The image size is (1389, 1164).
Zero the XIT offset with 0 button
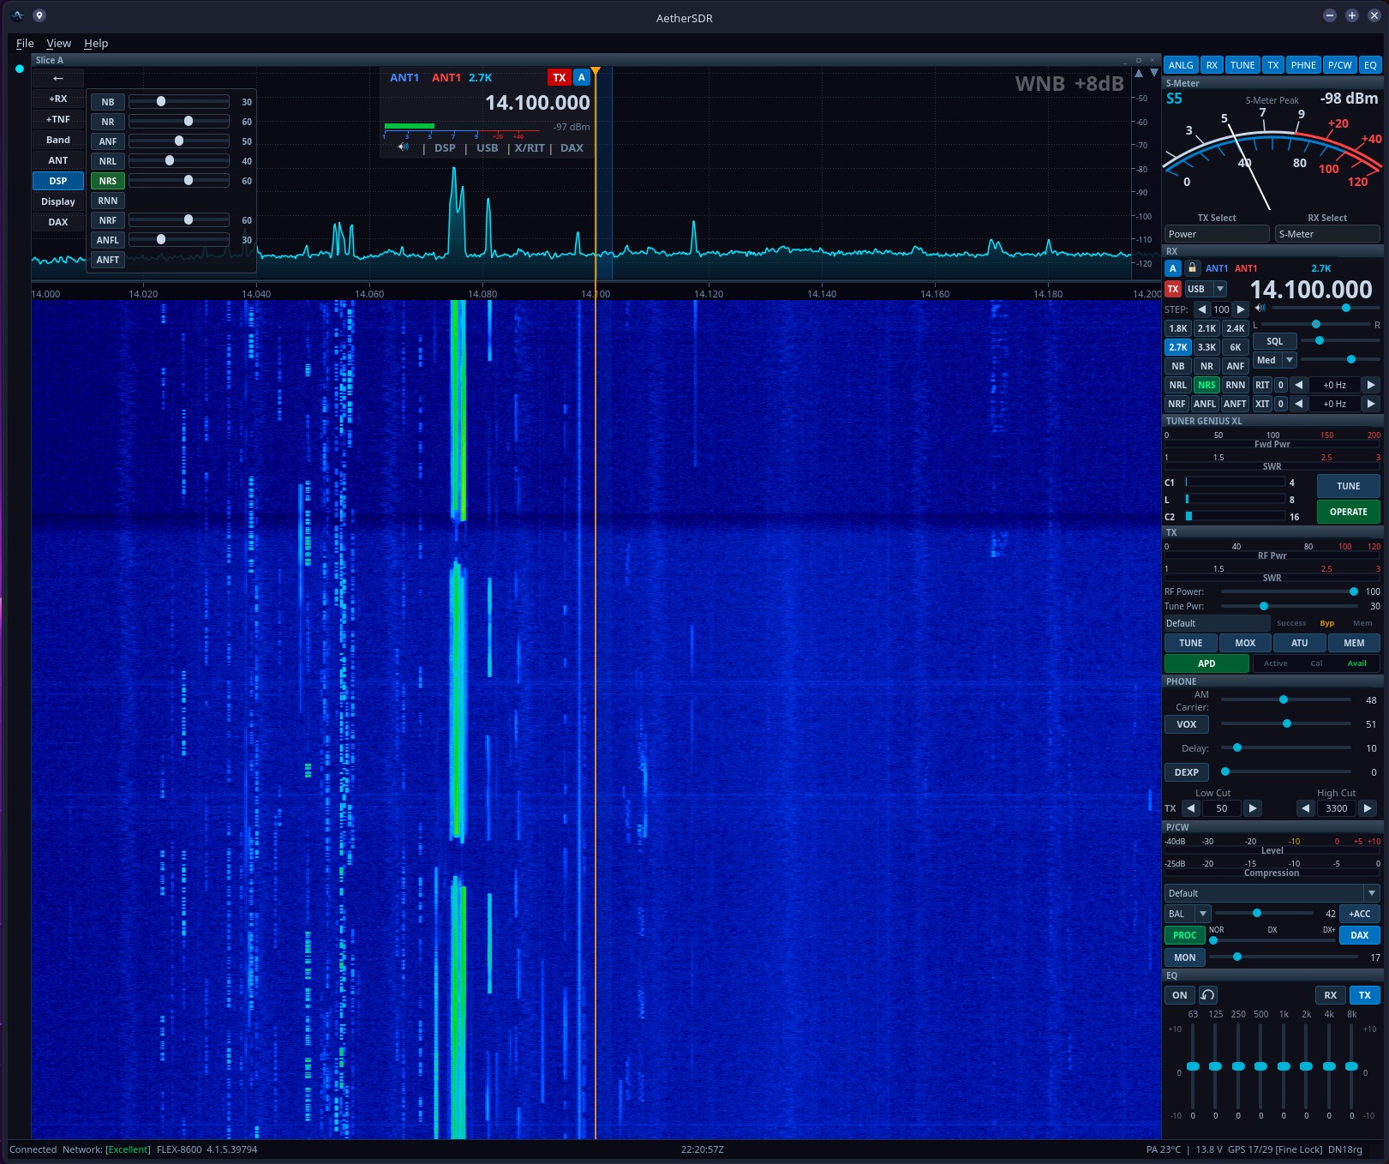[1281, 404]
